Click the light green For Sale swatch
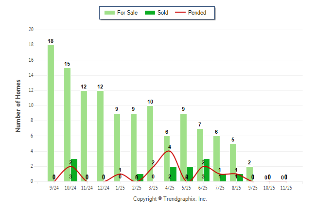Image resolution: width=314 pixels, height=211 pixels. (x=109, y=13)
